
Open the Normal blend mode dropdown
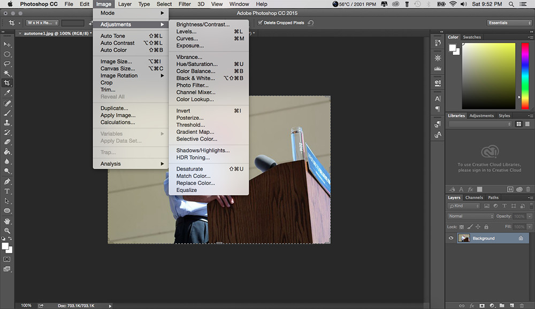(x=471, y=216)
